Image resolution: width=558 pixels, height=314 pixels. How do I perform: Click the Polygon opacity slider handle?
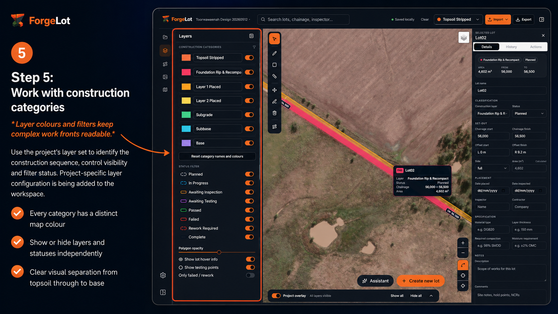pos(219,252)
